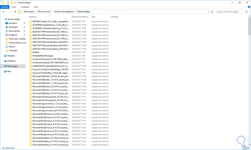Screen dimensions: 251x150
Task: Open Escritorio in quick access
Action: [13, 23]
